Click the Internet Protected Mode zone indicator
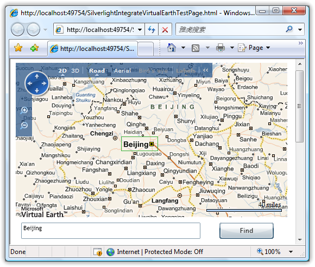Image resolution: width=315 pixels, height=267 pixels. click(x=155, y=252)
